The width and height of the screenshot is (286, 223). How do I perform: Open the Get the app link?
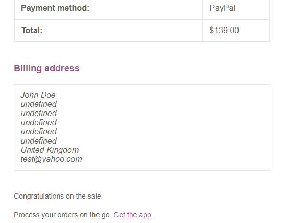coord(132,215)
